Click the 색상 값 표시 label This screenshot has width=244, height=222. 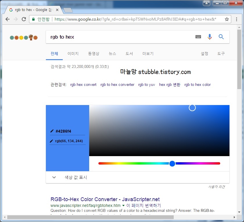[76, 177]
